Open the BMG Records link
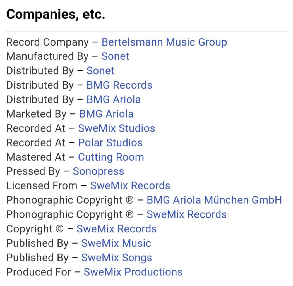 119,85
